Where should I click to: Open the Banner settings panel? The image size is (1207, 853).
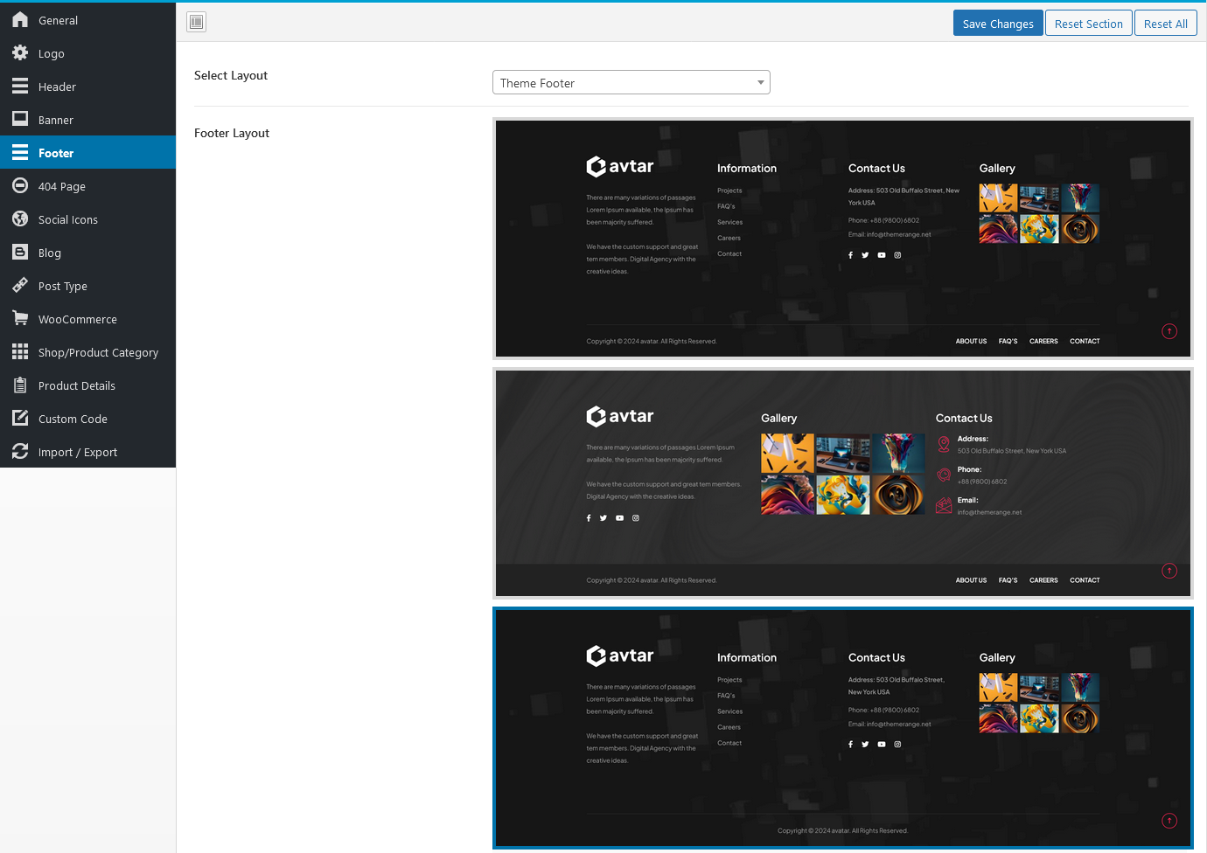(55, 119)
